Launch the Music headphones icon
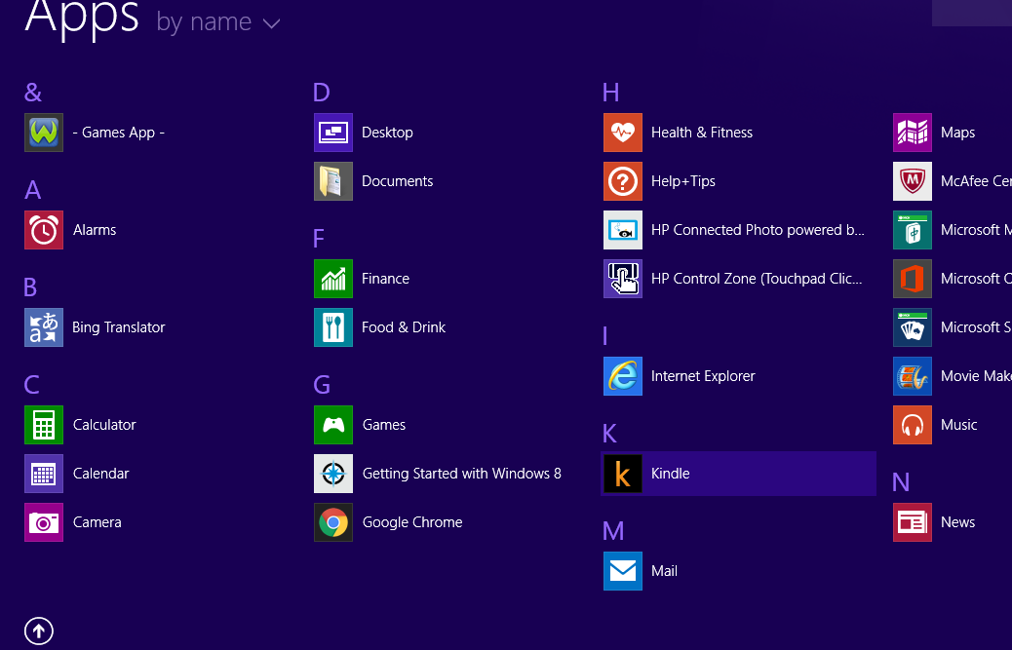1012x650 pixels. (912, 425)
